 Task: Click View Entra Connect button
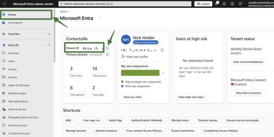point(248,93)
